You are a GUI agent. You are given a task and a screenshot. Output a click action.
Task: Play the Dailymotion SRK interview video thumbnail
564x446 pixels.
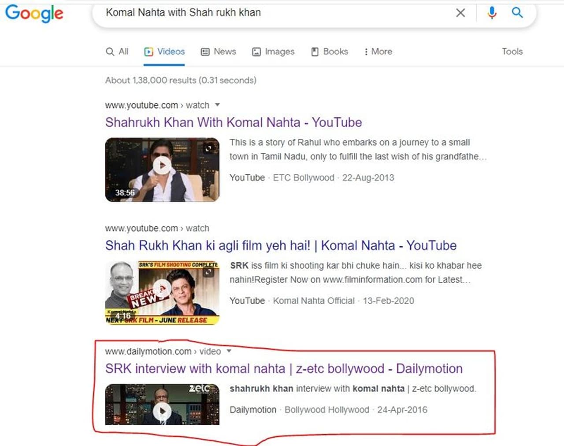point(162,411)
